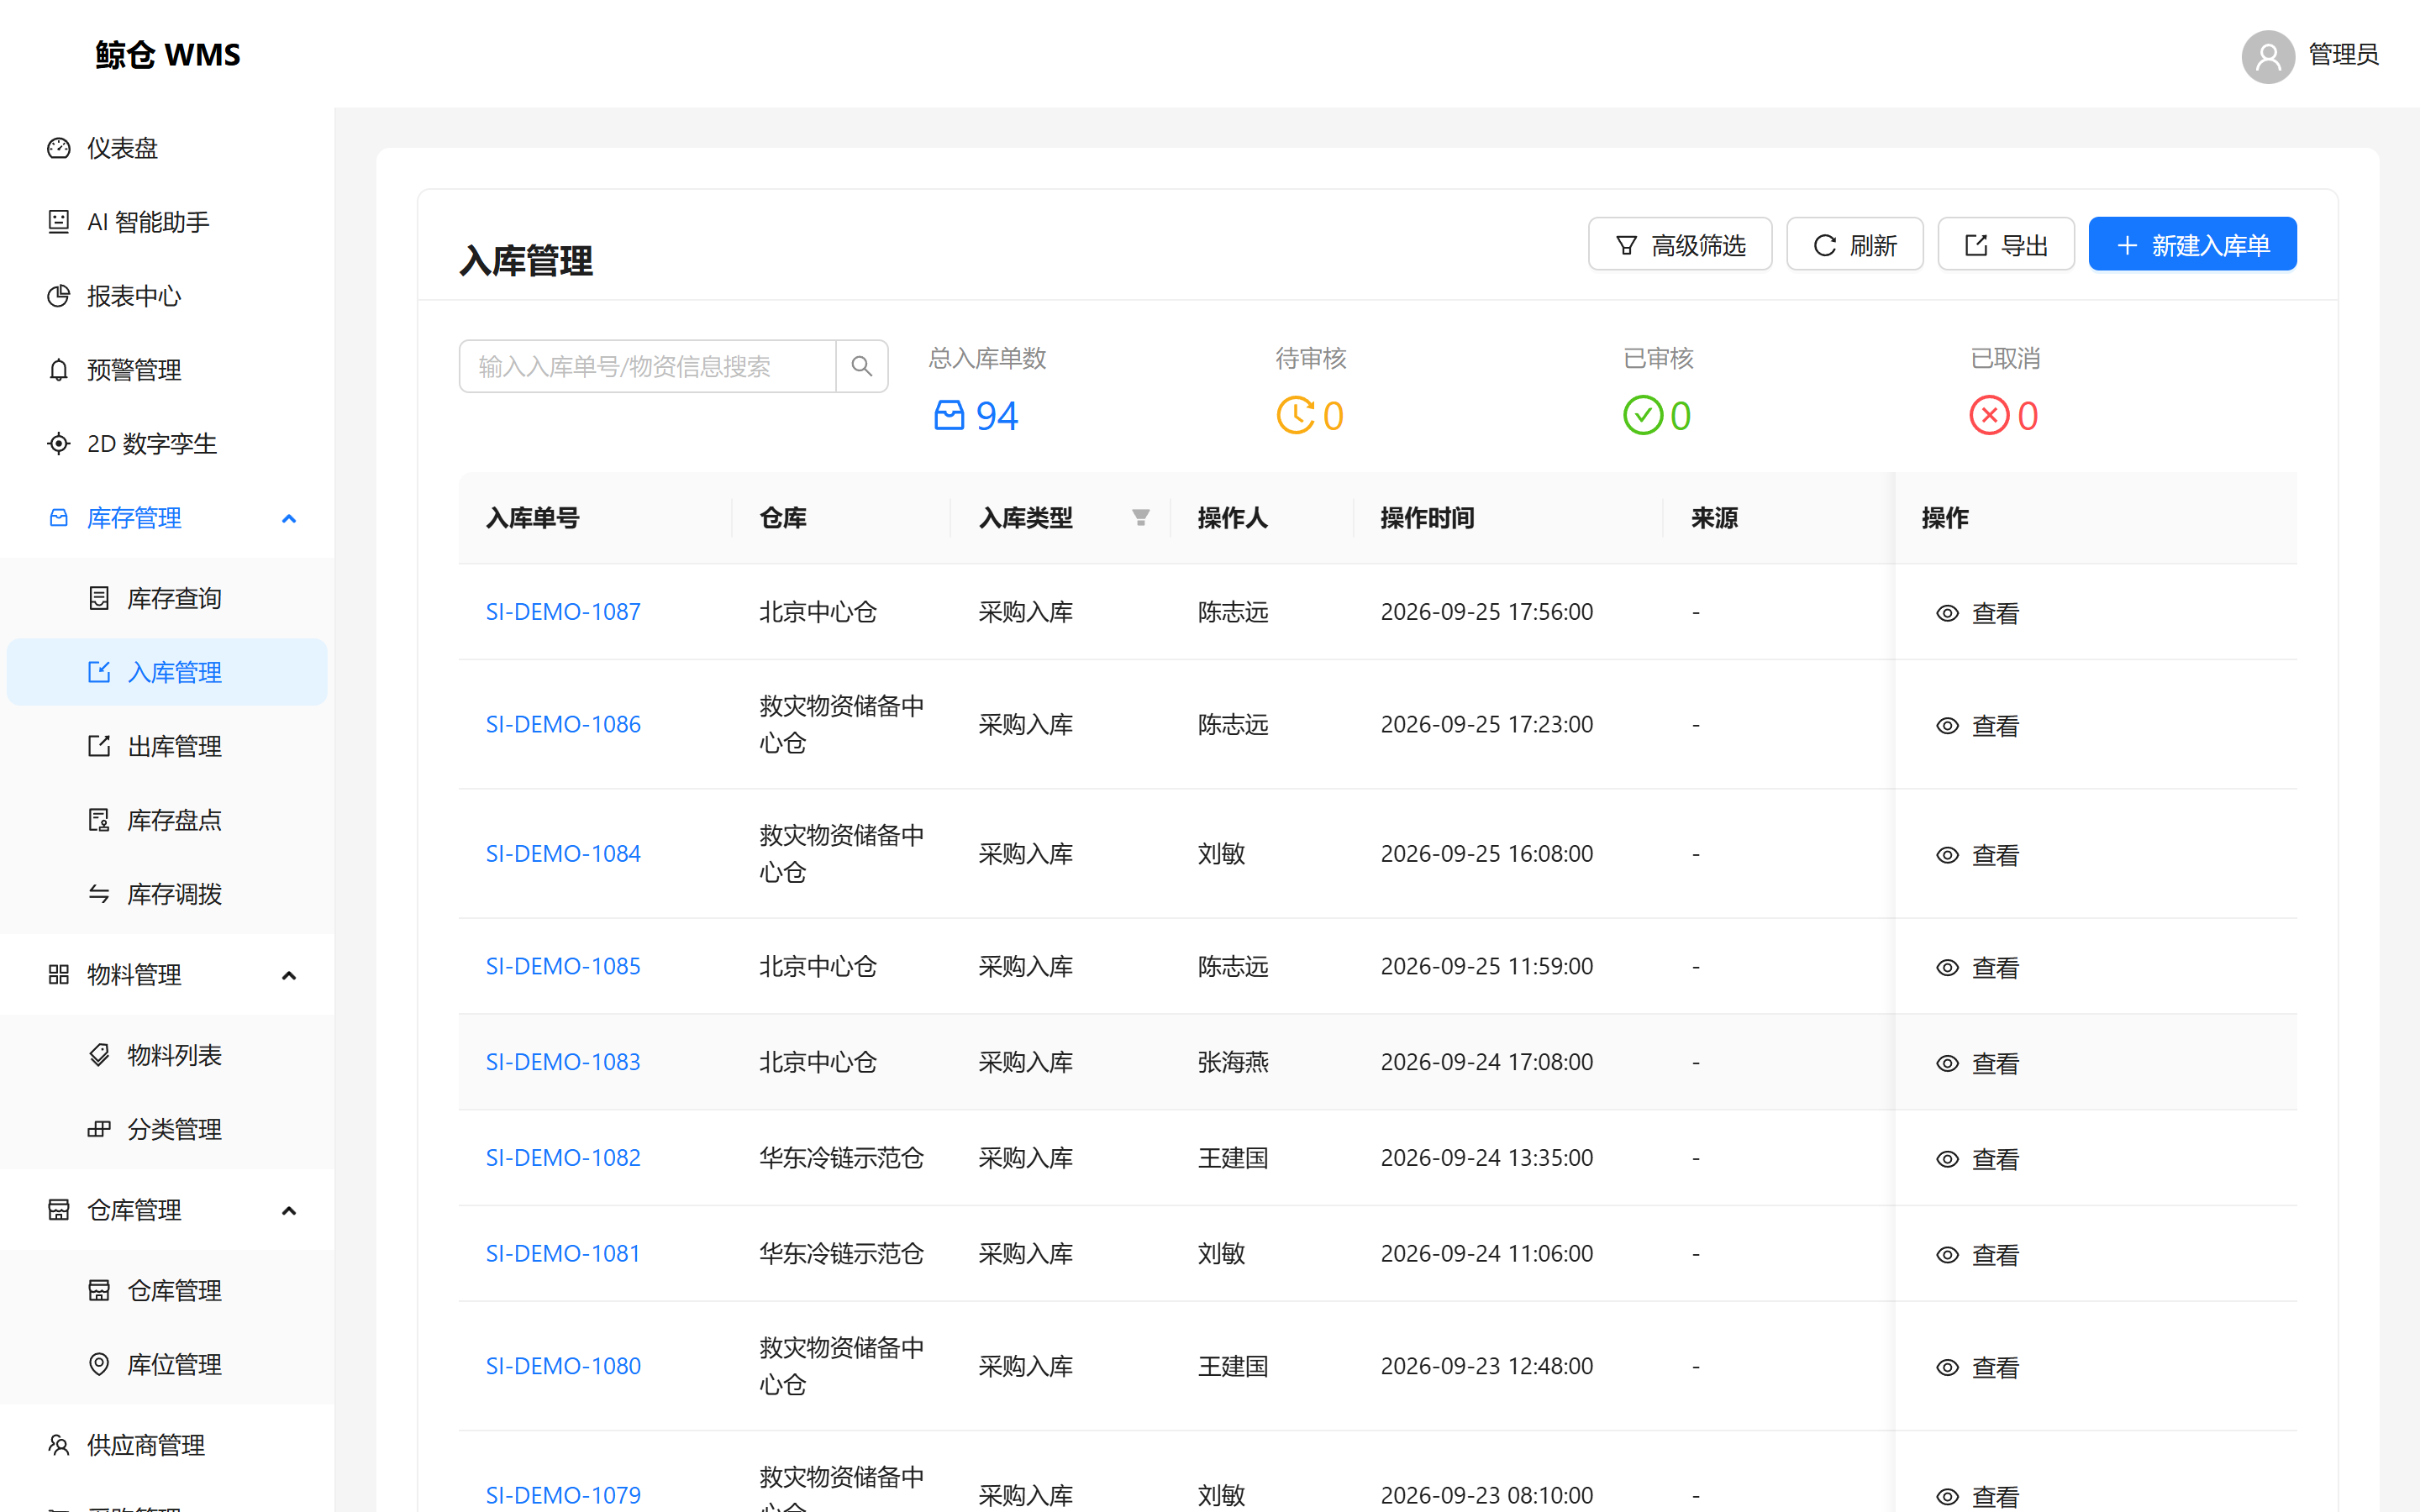The width and height of the screenshot is (2420, 1512).
Task: Collapse the 仓库管理 group chevron
Action: click(289, 1210)
